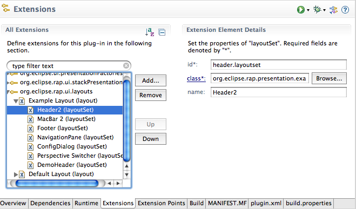Switch to the Build tab
The width and height of the screenshot is (356, 209).
(x=197, y=203)
